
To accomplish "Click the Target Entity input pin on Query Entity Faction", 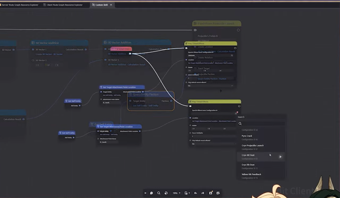I will pos(130,101).
